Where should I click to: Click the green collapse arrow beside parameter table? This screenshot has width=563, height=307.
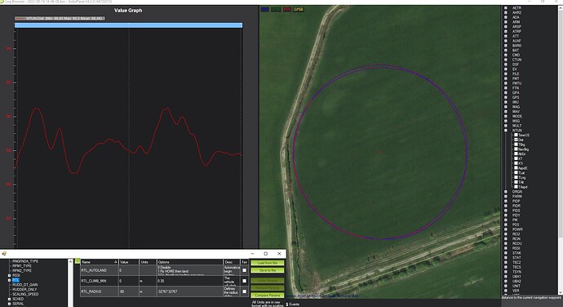click(78, 261)
